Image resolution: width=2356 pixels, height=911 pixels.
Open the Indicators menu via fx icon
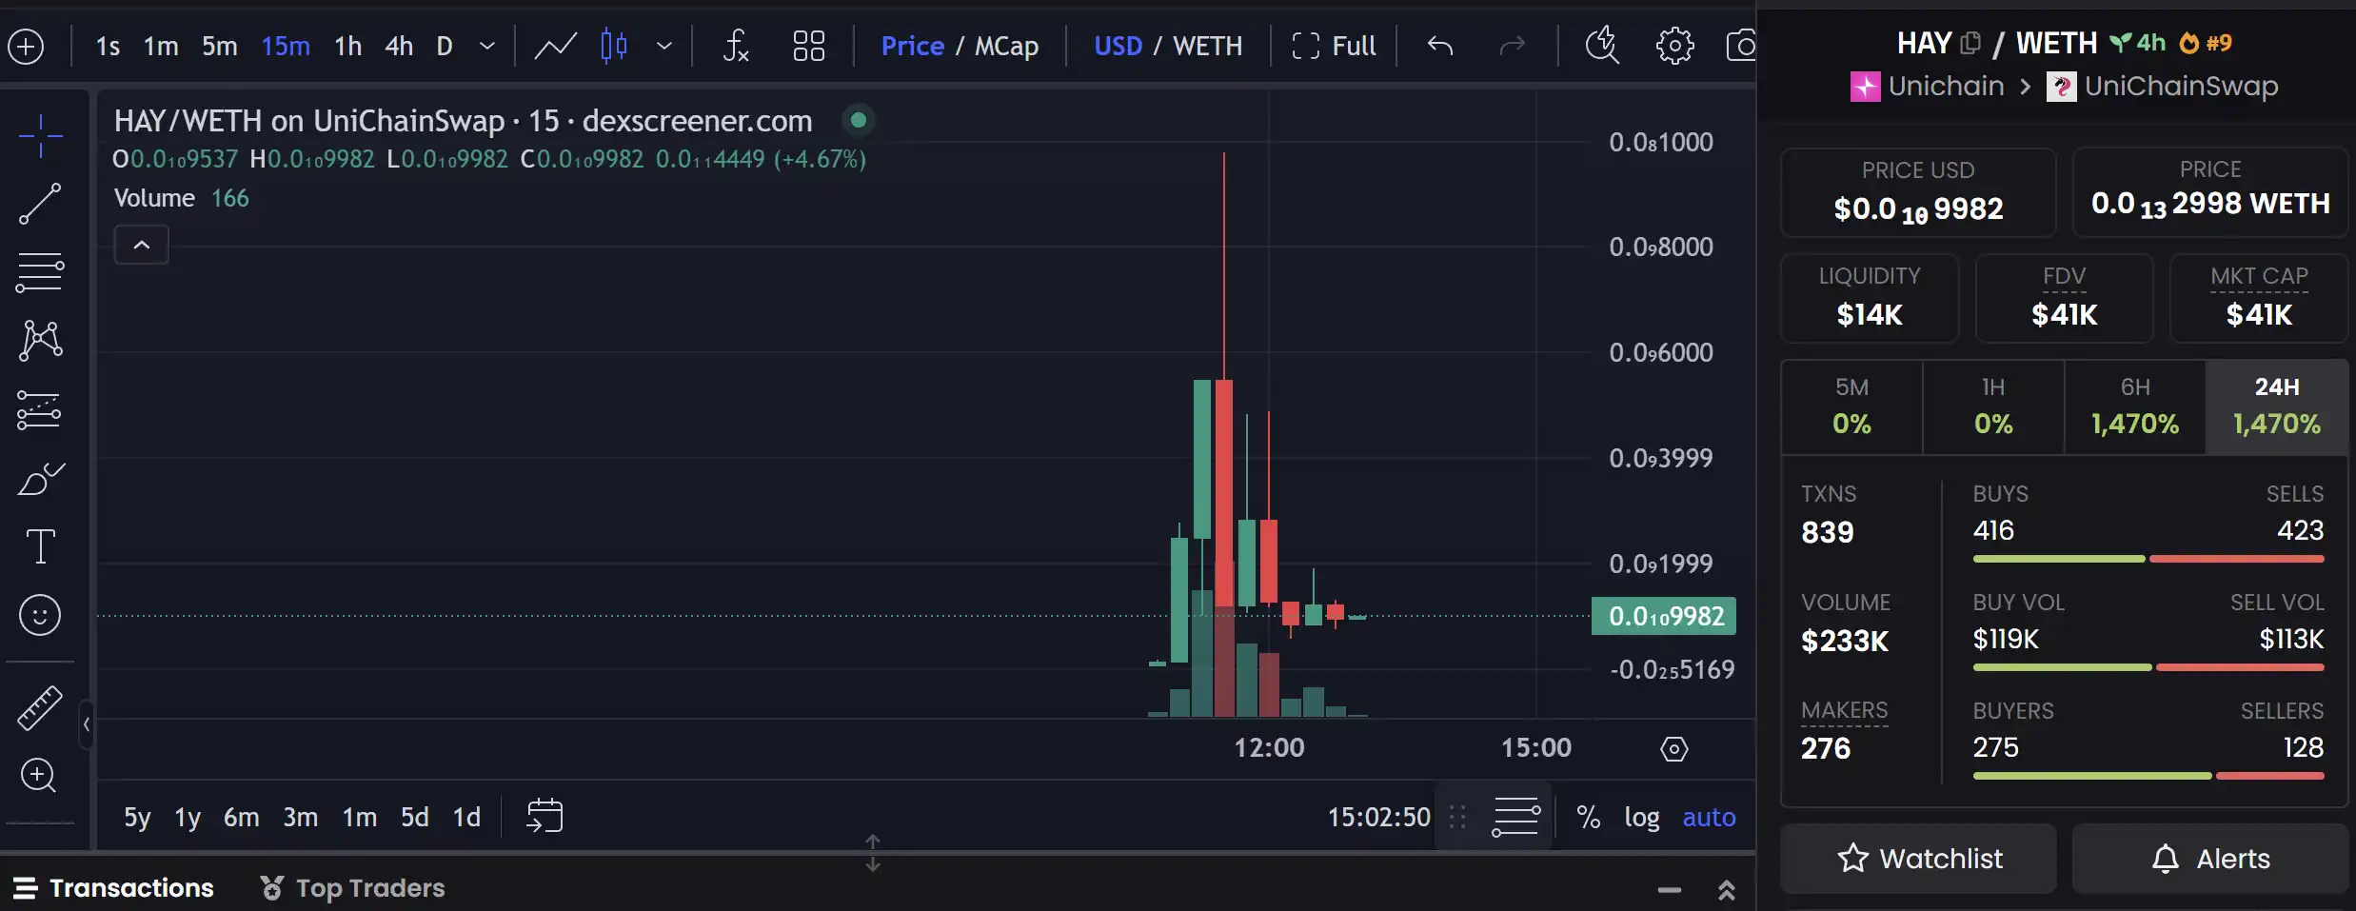pyautogui.click(x=734, y=45)
